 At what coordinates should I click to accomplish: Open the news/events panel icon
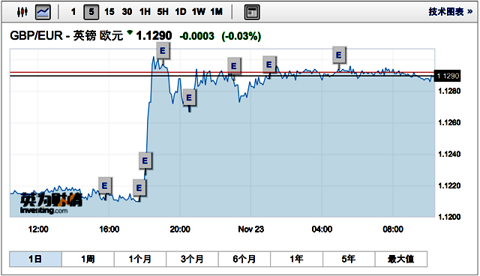pyautogui.click(x=252, y=12)
